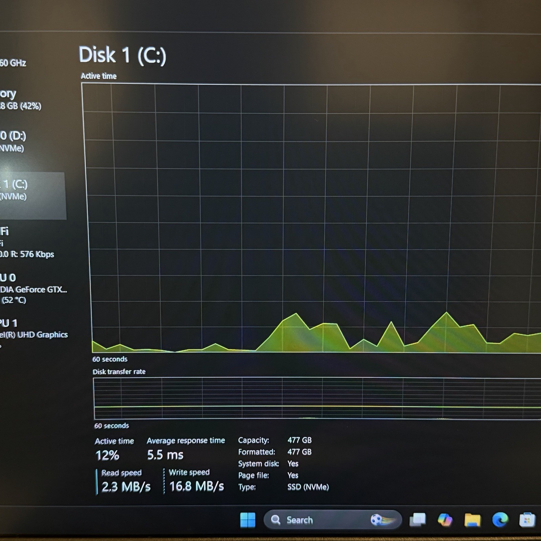Image resolution: width=541 pixels, height=541 pixels.
Task: Click the Formatted 477 GB value
Action: pos(300,452)
